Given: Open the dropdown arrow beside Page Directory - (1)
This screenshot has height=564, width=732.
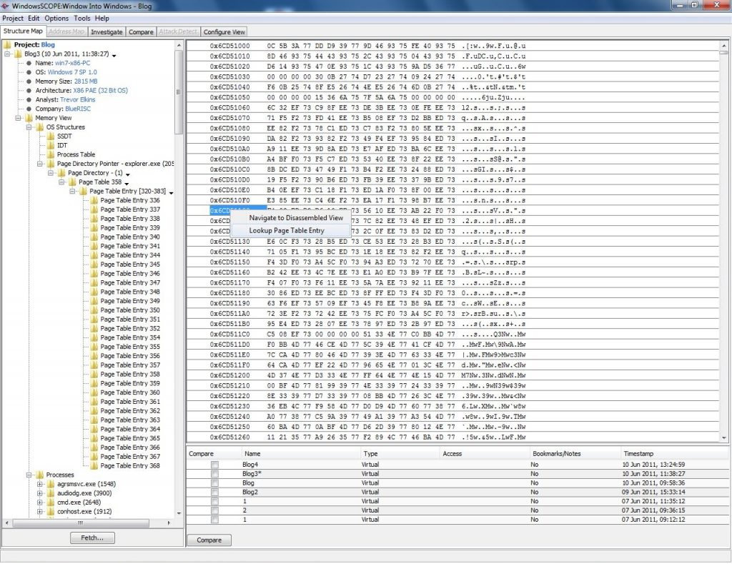Looking at the screenshot, I should point(128,174).
